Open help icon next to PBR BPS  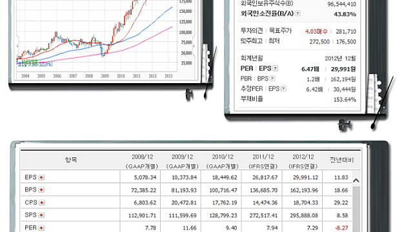[x=272, y=79]
